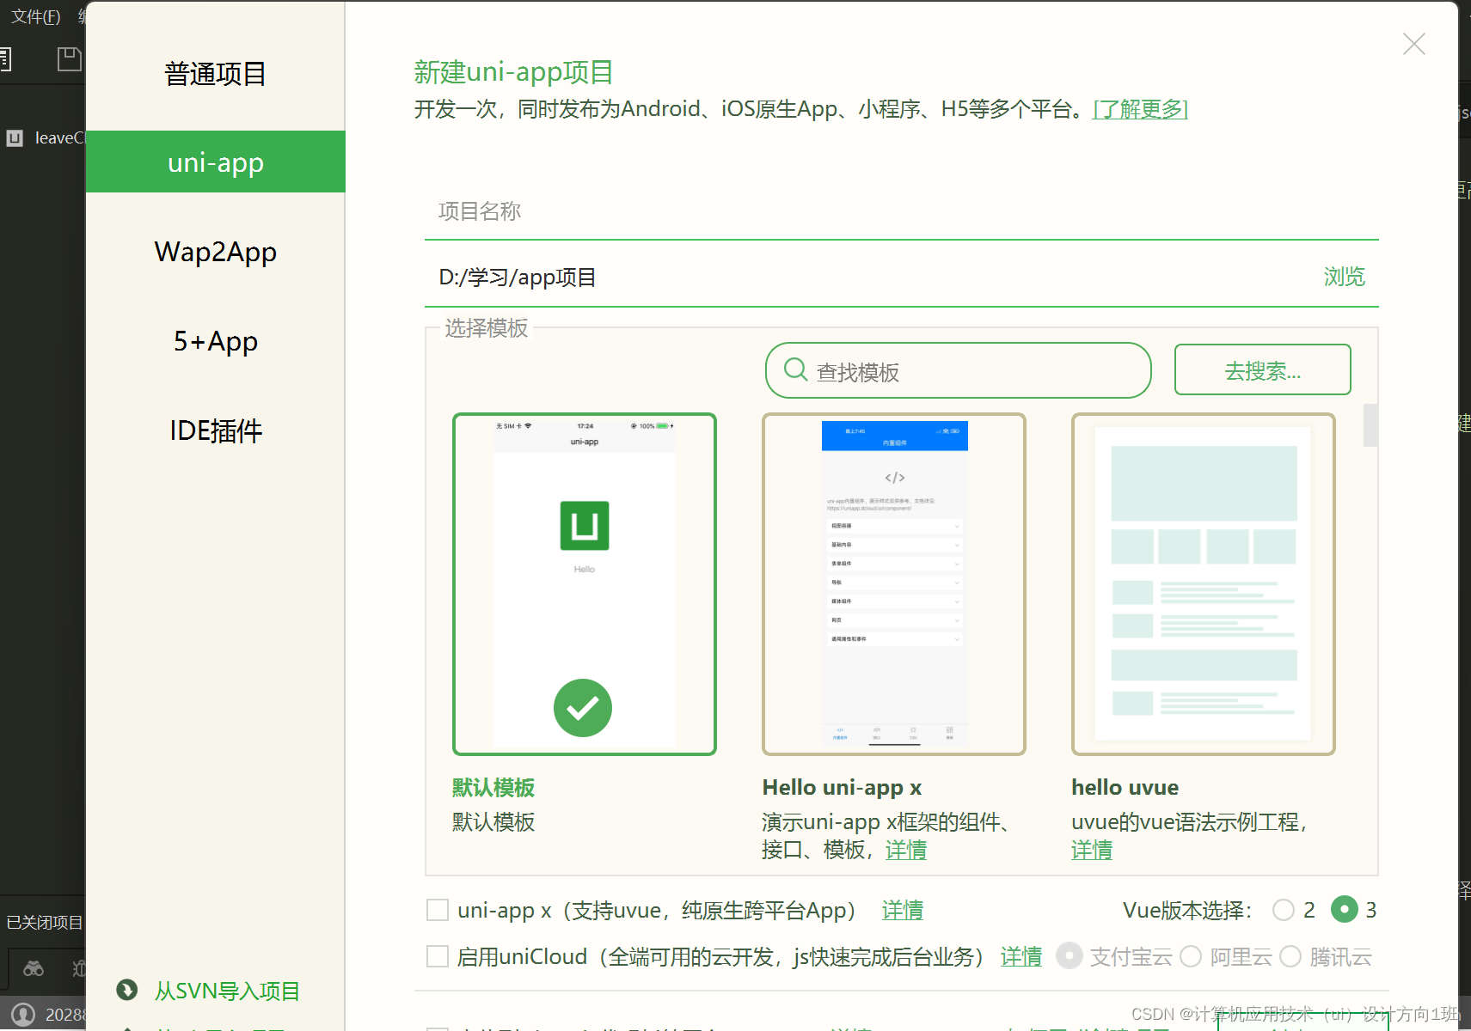The width and height of the screenshot is (1471, 1031).
Task: Open search with the binoculars icon bottom left
Action: coord(33,968)
